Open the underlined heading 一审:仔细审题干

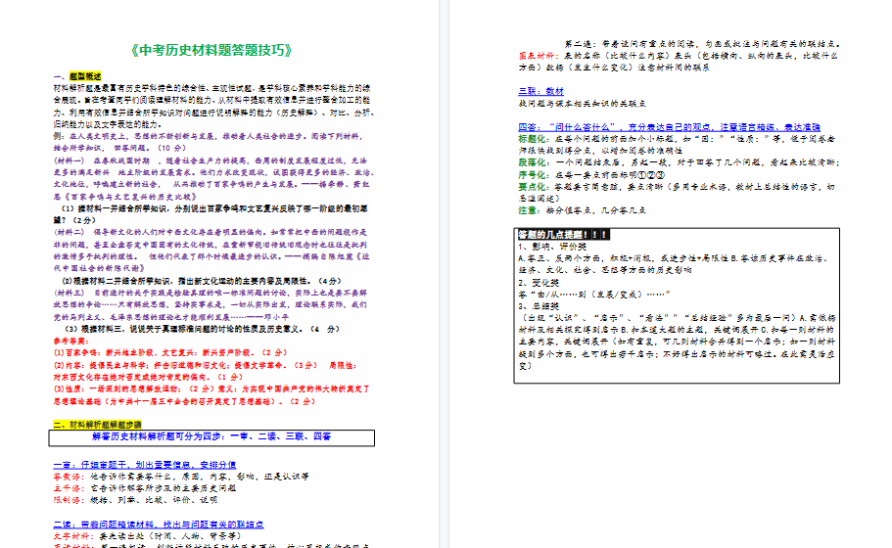[145, 465]
